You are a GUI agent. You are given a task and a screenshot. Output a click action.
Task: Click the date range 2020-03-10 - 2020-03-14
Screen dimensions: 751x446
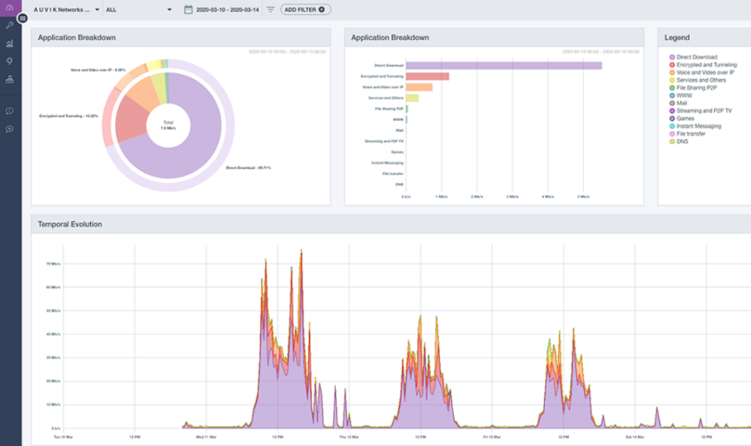pos(227,10)
